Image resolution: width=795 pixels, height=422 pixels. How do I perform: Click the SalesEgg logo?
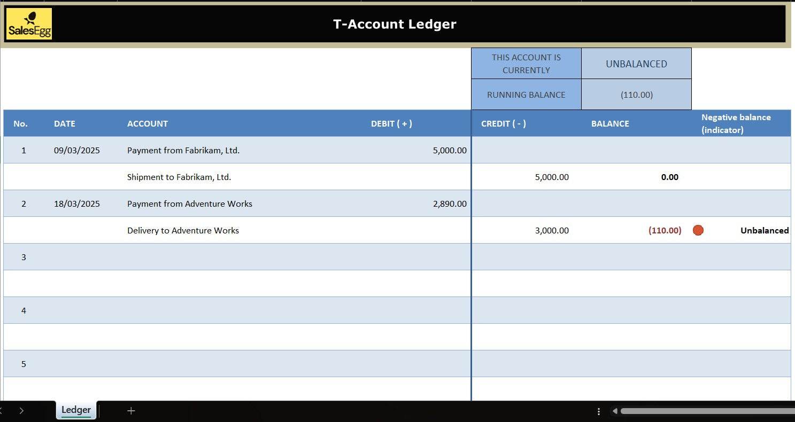[x=29, y=24]
